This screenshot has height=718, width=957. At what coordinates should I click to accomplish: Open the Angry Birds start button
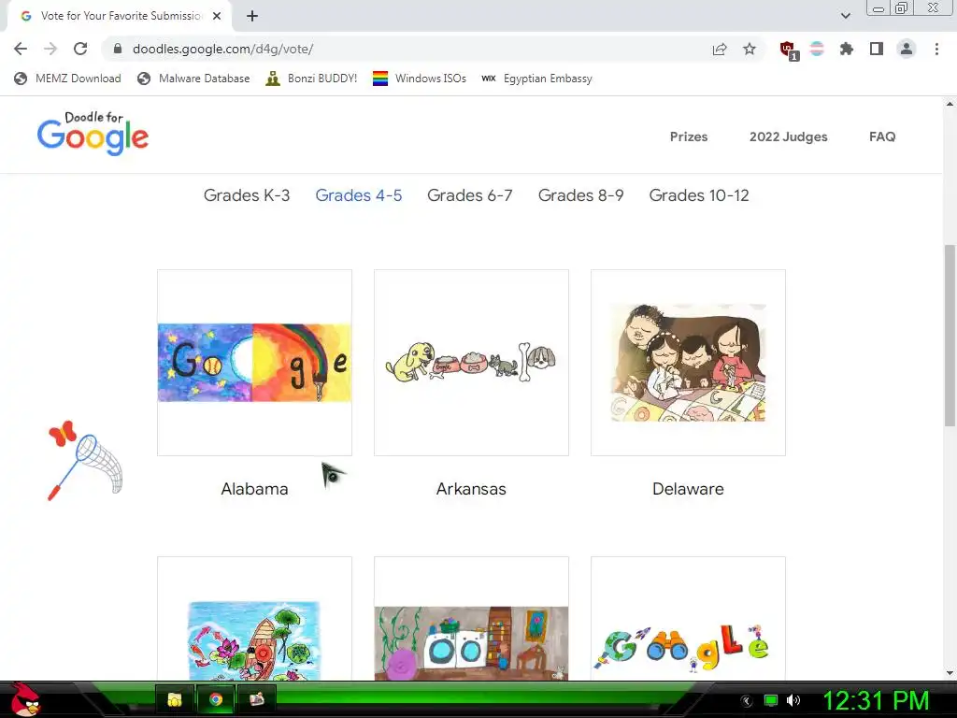tap(24, 699)
